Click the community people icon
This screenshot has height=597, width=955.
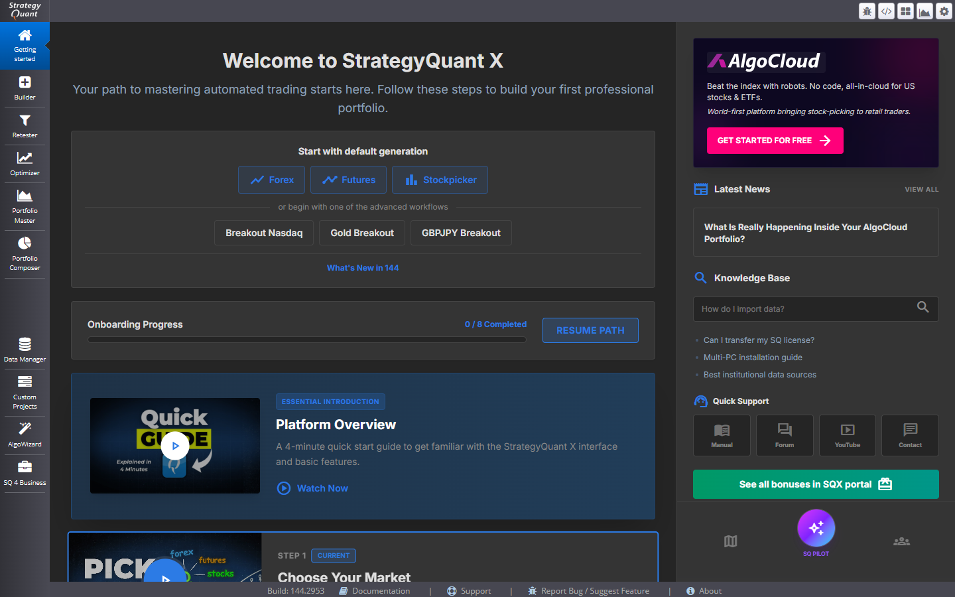[x=901, y=541]
